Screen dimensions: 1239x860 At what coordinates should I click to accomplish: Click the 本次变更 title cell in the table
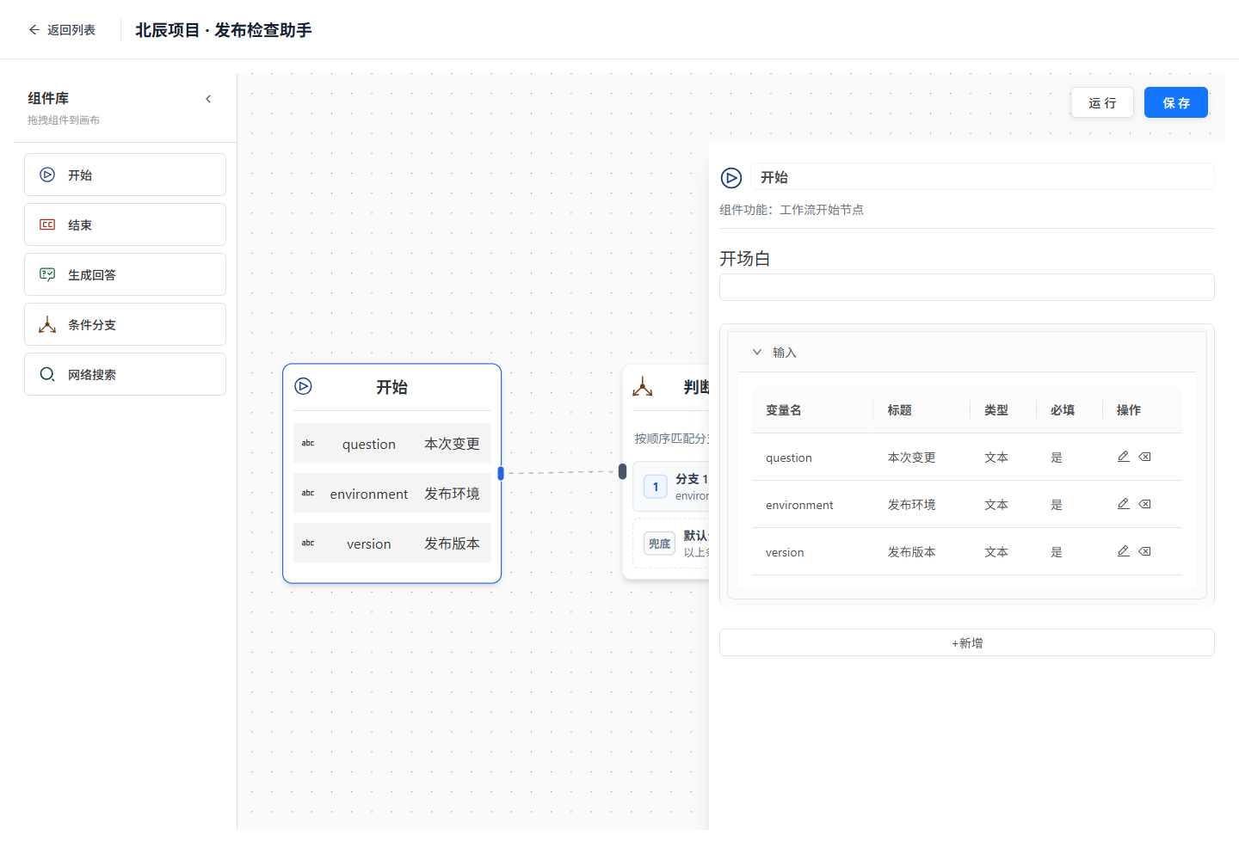[912, 458]
